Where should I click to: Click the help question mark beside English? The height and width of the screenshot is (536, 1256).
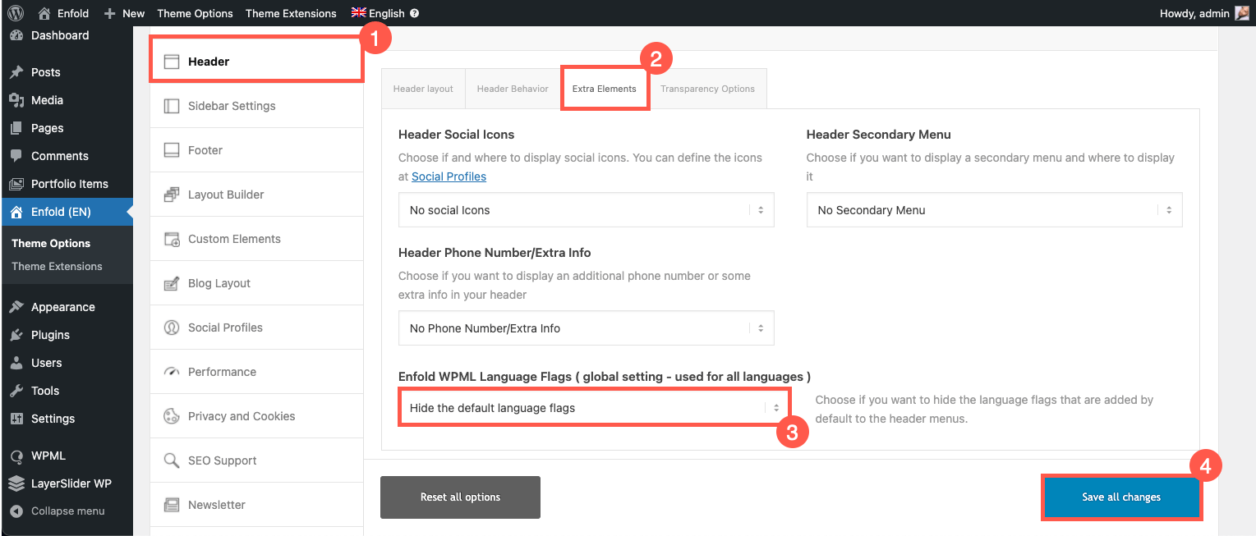[x=414, y=13]
